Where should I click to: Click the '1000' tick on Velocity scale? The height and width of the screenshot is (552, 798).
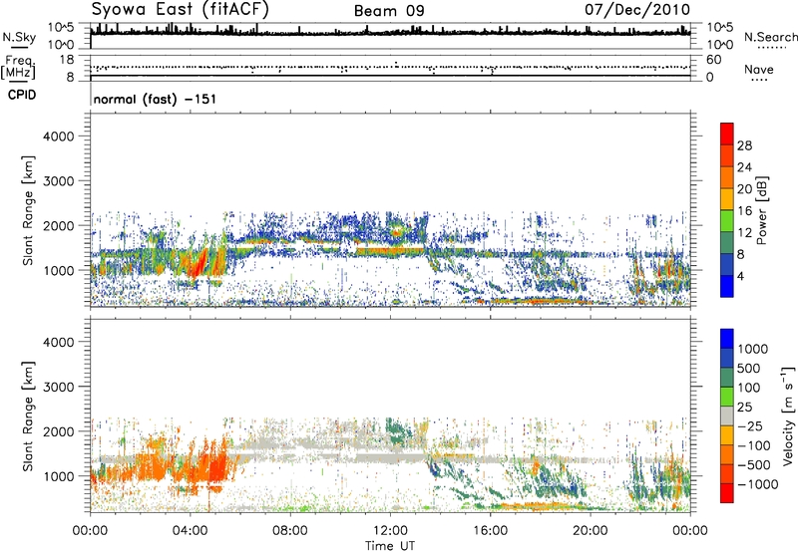tap(752, 349)
